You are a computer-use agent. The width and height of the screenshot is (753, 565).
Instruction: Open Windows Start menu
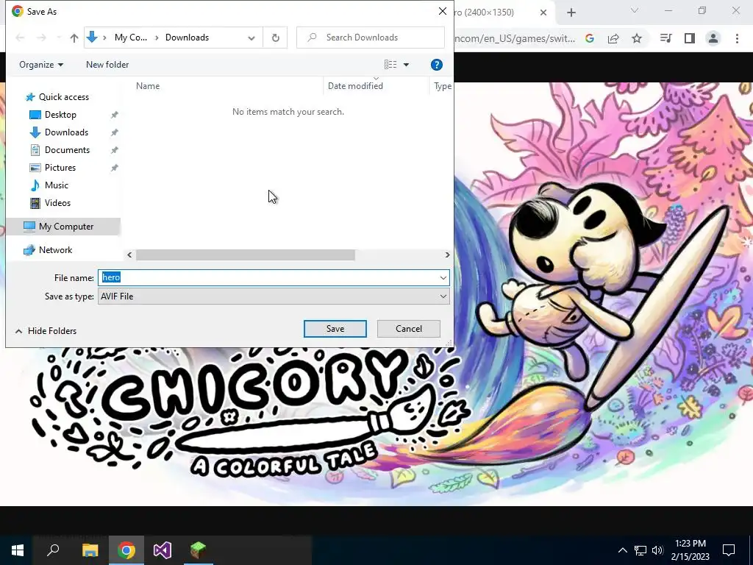coord(18,550)
